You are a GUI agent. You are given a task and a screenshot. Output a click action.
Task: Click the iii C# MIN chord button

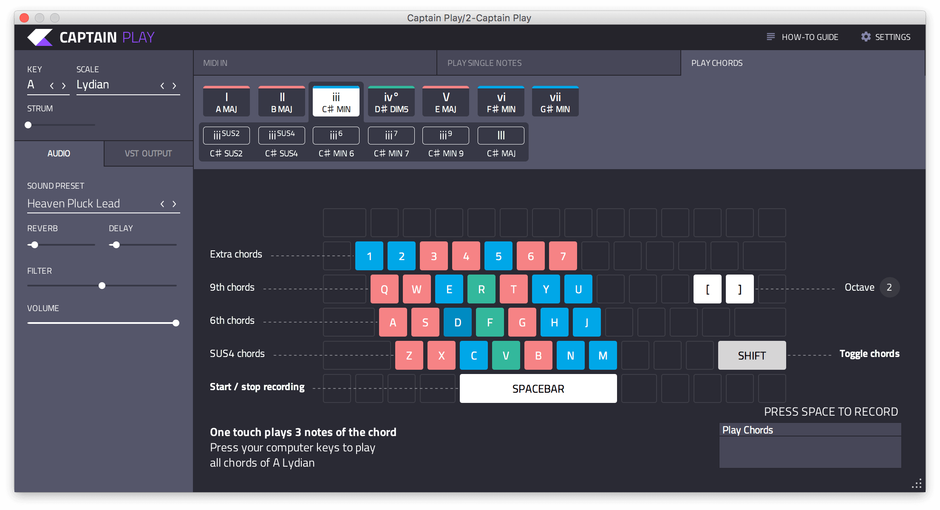click(x=337, y=102)
